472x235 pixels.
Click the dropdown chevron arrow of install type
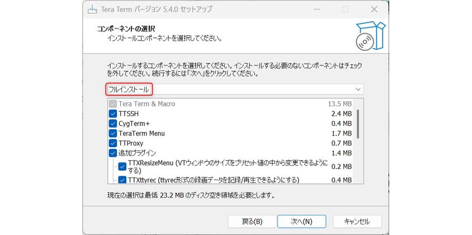[x=358, y=90]
